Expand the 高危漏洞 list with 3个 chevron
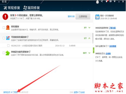Image resolution: width=126 pixels, height=94 pixels. [x=89, y=28]
